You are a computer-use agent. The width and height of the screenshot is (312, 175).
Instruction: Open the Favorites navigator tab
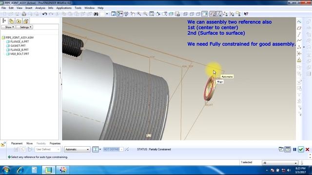coord(19,21)
